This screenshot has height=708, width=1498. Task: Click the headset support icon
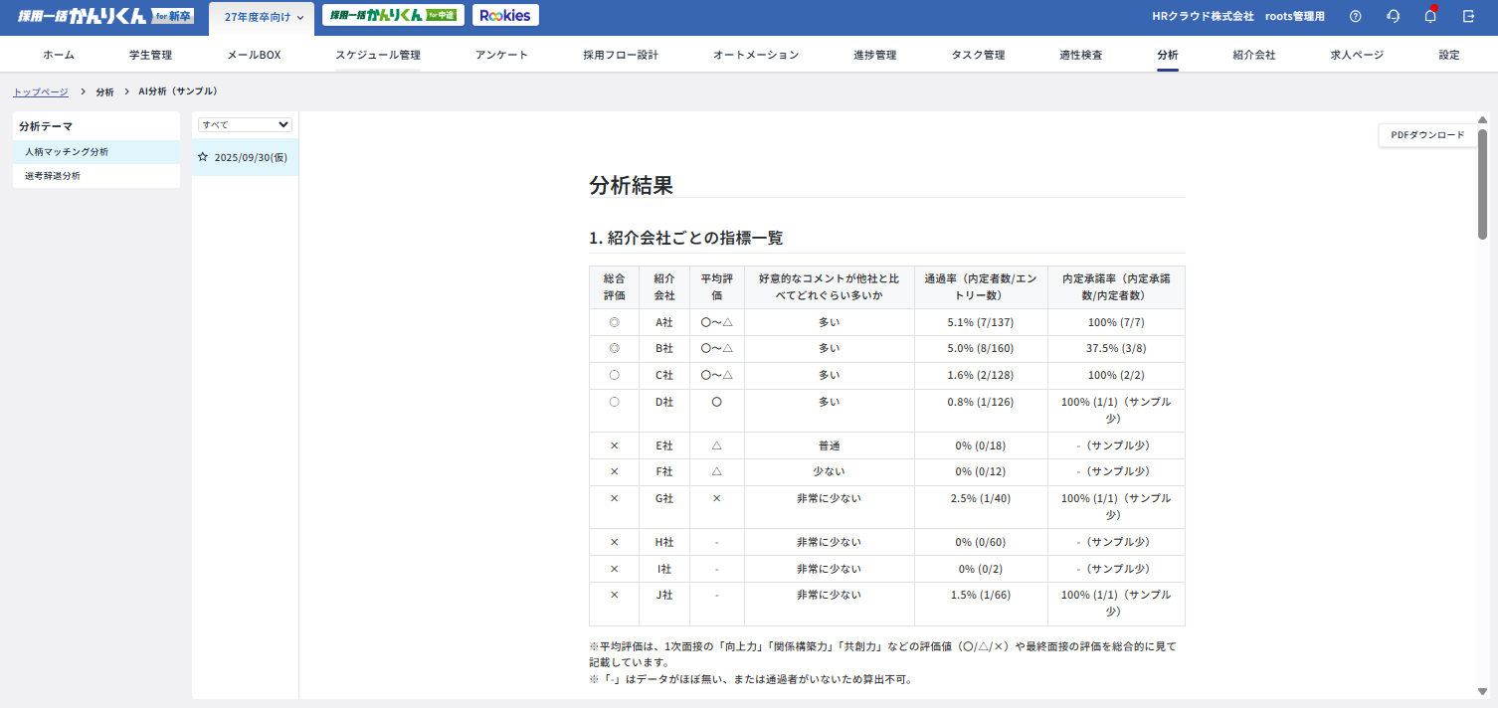tap(1393, 15)
